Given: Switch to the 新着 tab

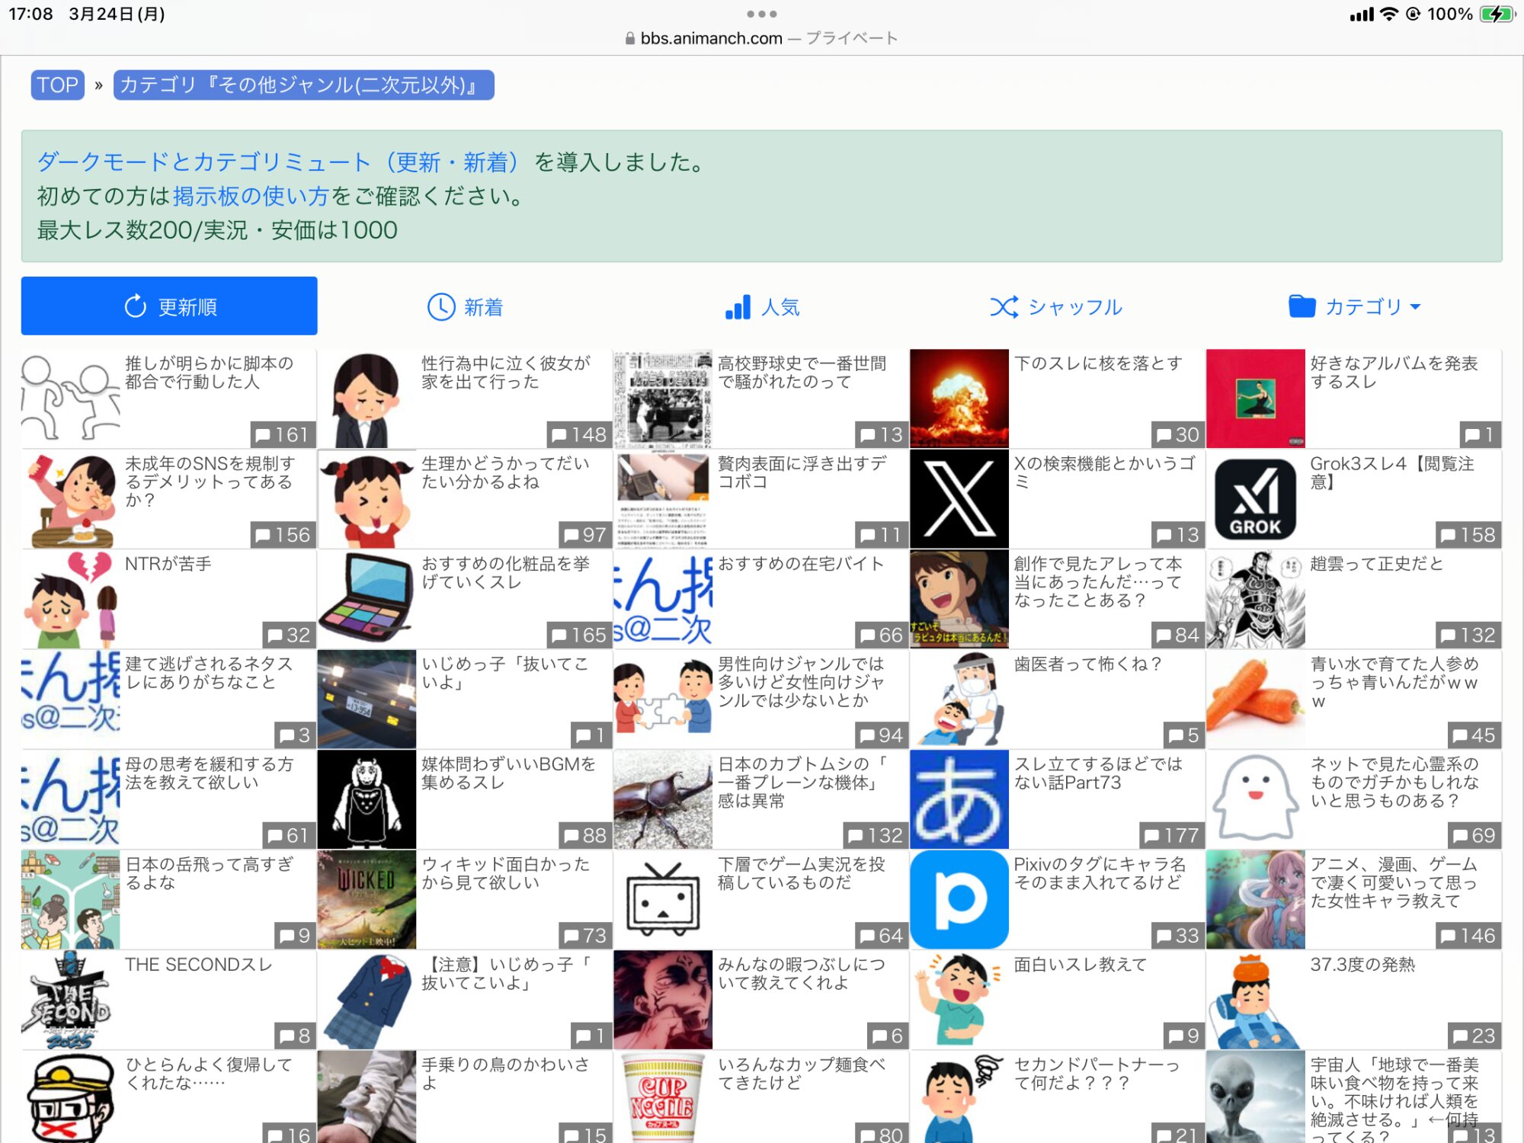Looking at the screenshot, I should coord(483,307).
